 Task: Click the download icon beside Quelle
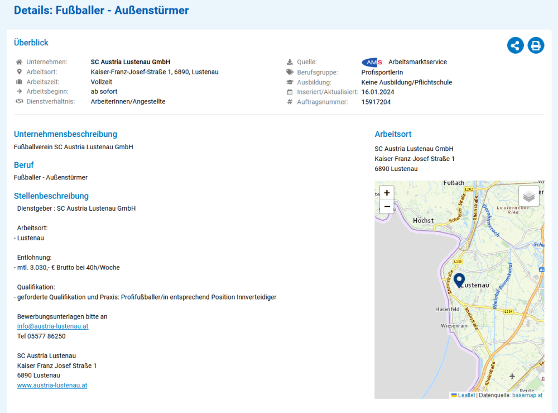[x=290, y=62]
